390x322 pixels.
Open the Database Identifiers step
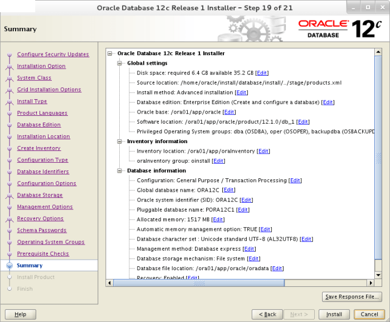point(43,172)
